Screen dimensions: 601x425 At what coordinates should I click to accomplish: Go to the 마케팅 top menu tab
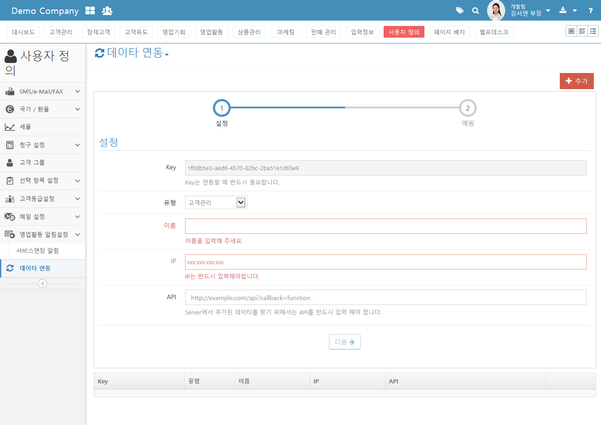click(x=286, y=32)
